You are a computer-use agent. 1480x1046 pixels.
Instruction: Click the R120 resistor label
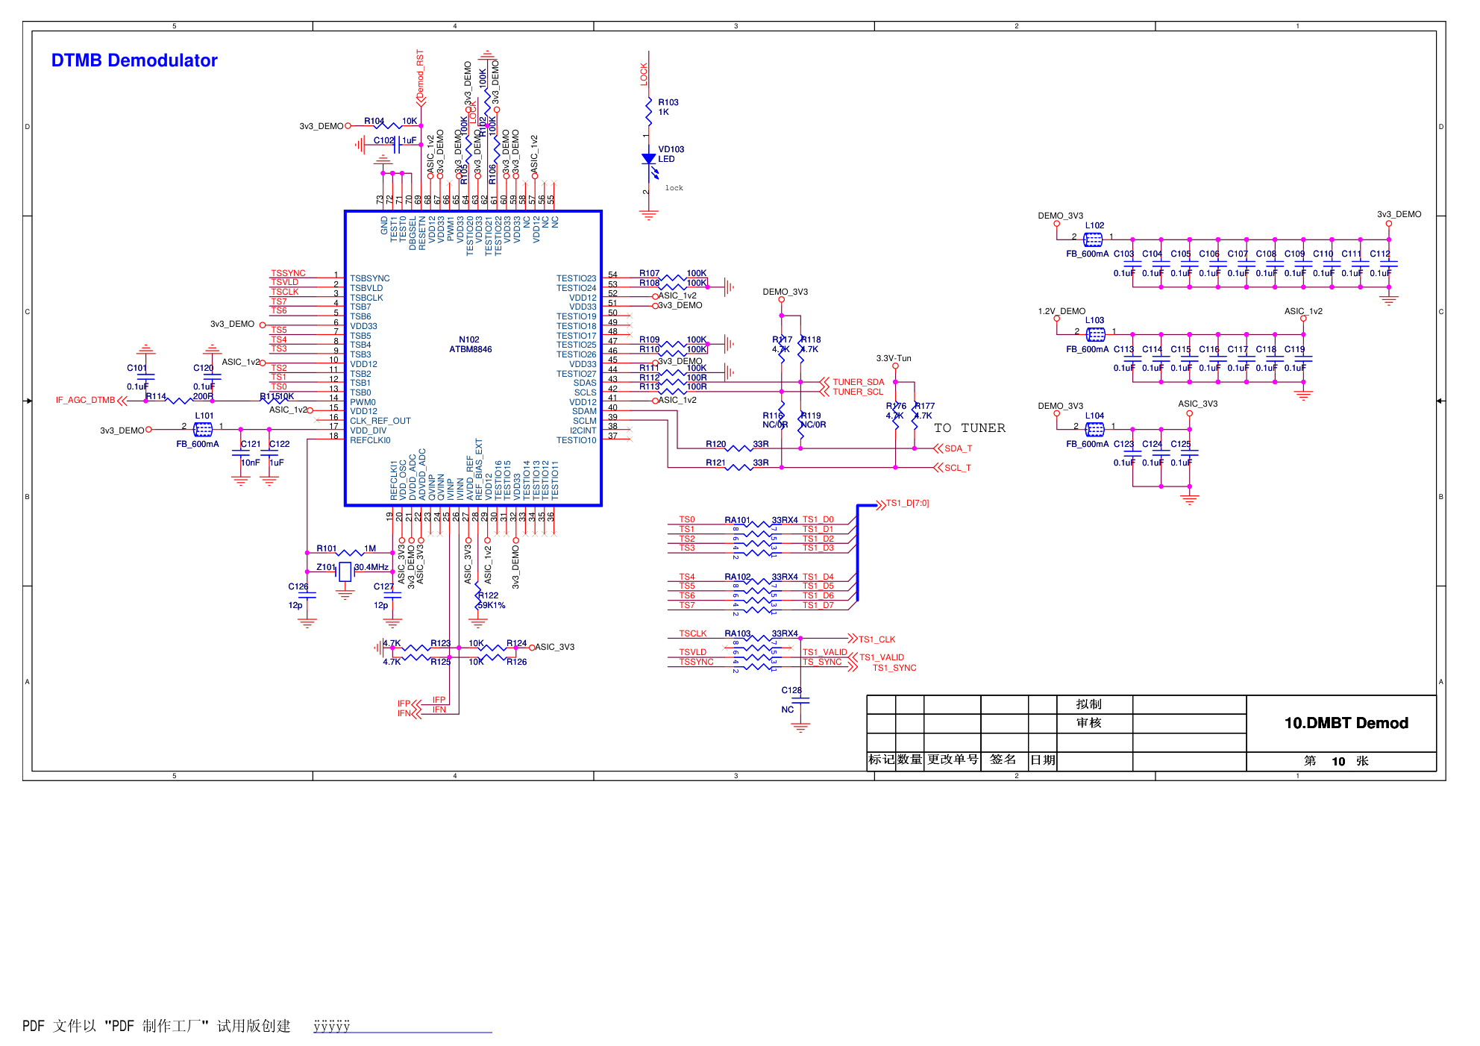(716, 444)
